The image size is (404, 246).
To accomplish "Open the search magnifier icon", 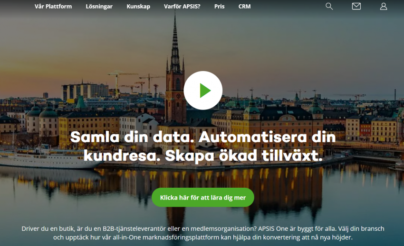I will click(x=329, y=7).
